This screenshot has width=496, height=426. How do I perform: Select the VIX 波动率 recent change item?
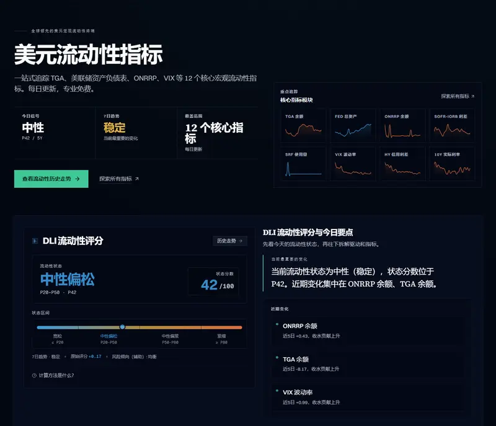coord(368,397)
